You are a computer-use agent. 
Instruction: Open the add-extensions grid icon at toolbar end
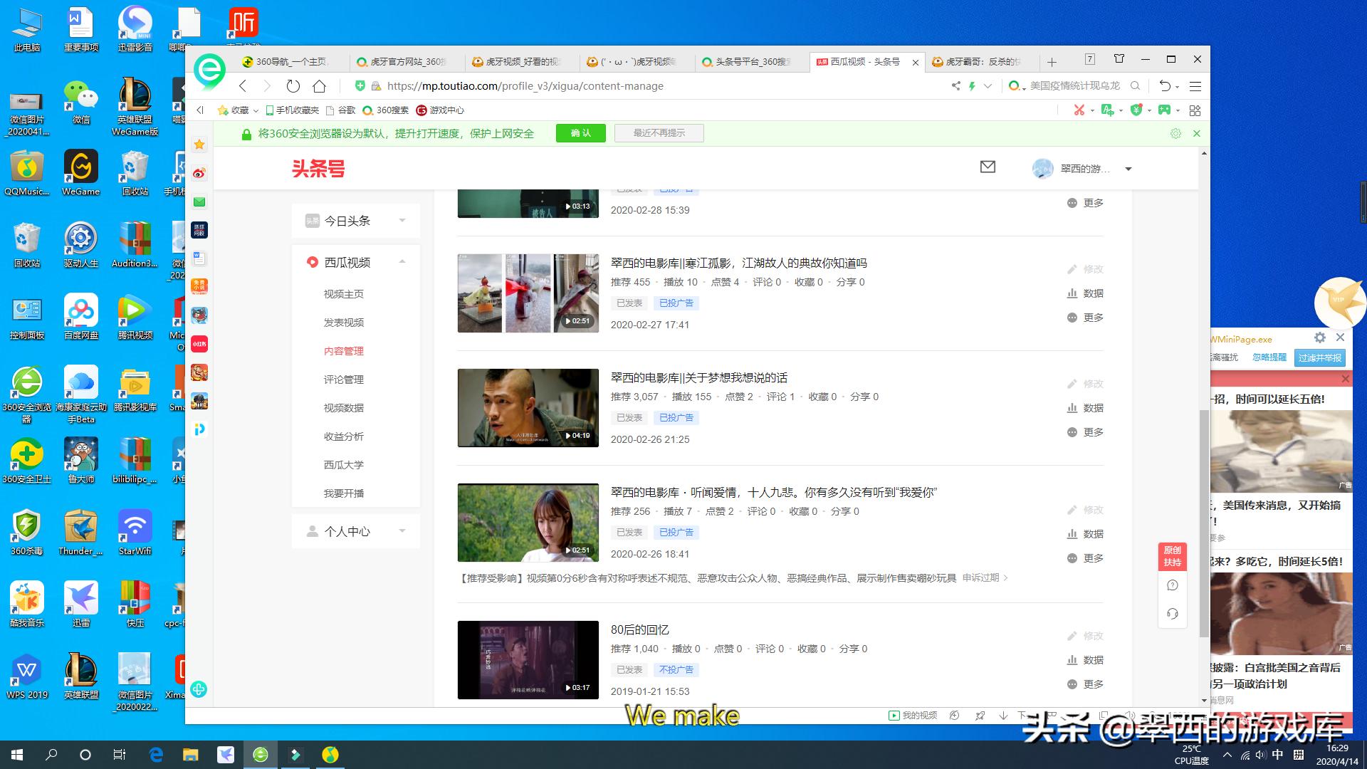pyautogui.click(x=1195, y=110)
